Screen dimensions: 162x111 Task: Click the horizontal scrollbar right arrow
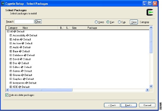tap(147, 90)
